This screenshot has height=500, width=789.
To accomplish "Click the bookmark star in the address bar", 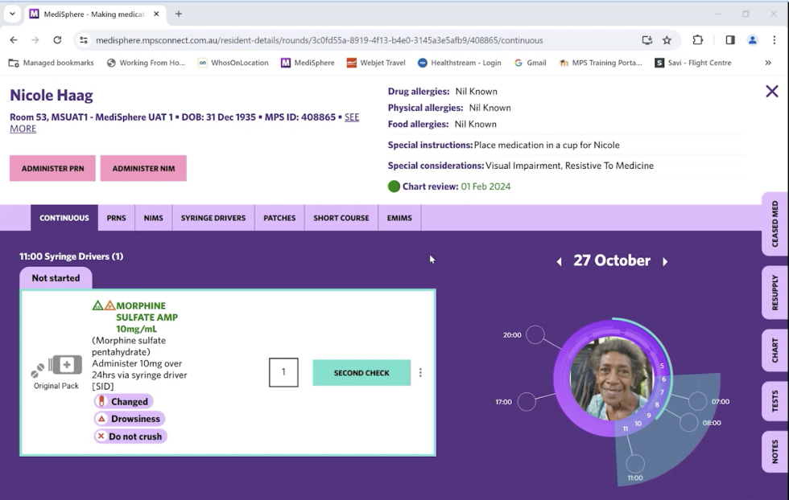I will pyautogui.click(x=667, y=39).
